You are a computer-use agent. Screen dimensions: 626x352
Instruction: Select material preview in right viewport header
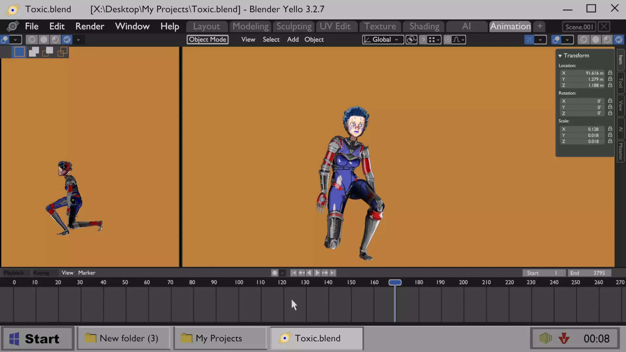(607, 40)
